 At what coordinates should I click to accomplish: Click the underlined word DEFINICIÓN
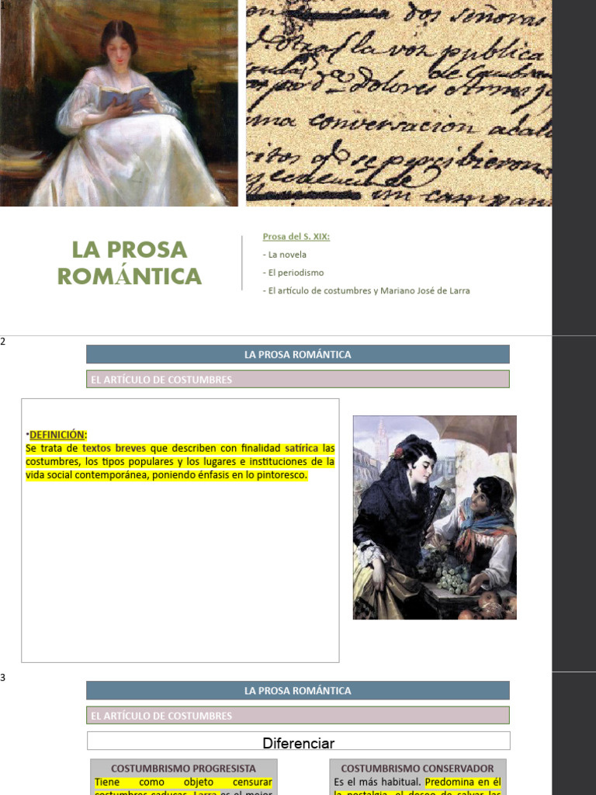tap(57, 435)
